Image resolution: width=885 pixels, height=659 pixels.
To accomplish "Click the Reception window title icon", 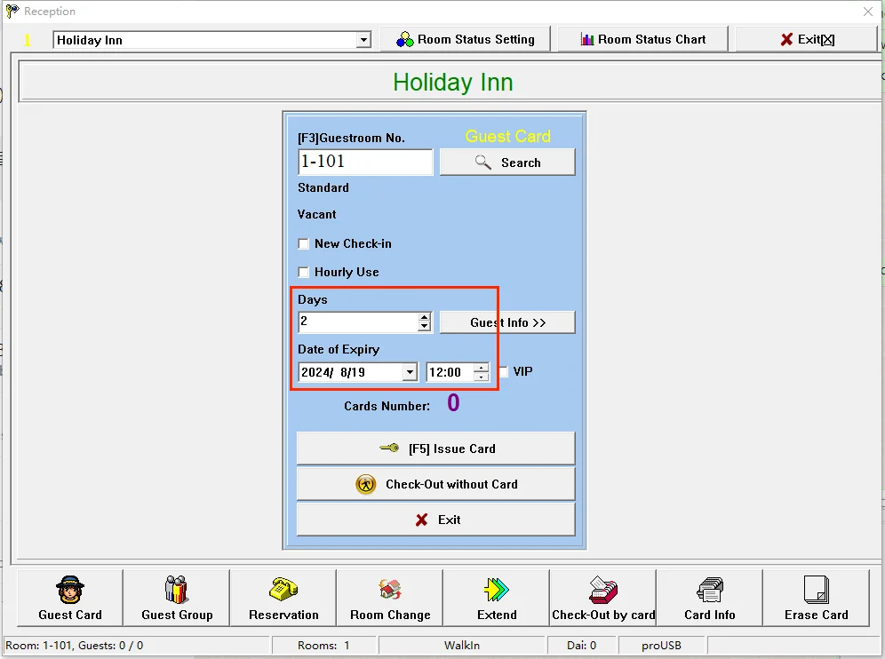I will tap(12, 12).
